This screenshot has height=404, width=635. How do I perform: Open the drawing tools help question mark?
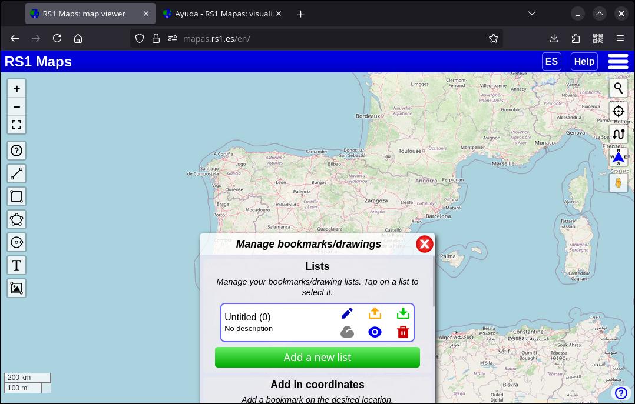click(16, 151)
